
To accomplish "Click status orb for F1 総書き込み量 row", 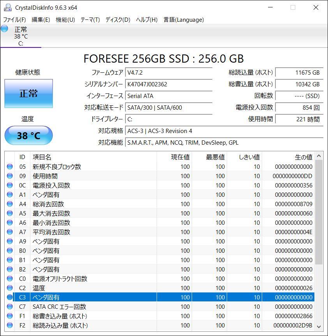I will pyautogui.click(x=10, y=316).
